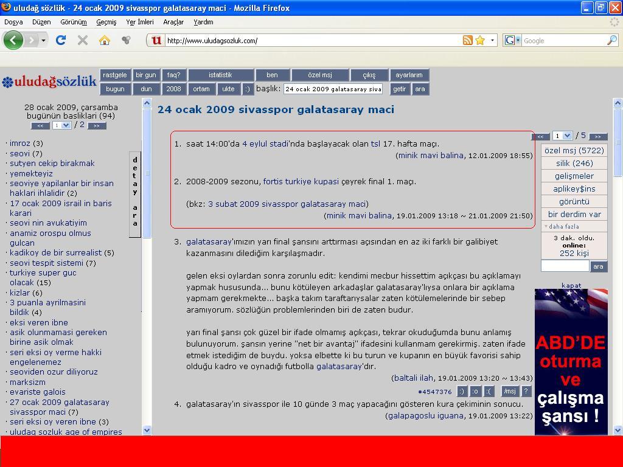This screenshot has width=623, height=467.
Task: Open the Yer İmleri menu
Action: pos(139,22)
